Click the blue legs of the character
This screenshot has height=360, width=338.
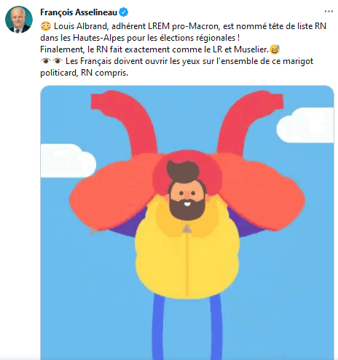click(187, 327)
